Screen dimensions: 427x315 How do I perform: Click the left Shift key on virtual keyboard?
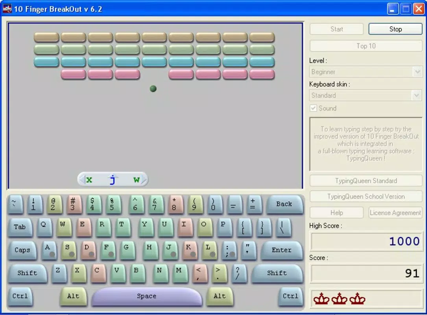[27, 273]
